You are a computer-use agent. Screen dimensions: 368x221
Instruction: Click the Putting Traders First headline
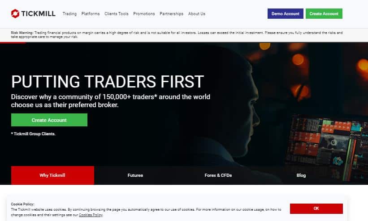[108, 82]
